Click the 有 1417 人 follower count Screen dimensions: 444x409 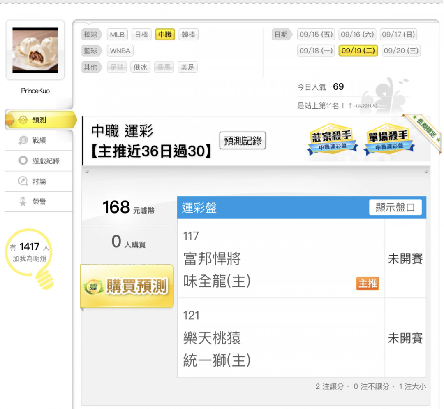pos(30,247)
